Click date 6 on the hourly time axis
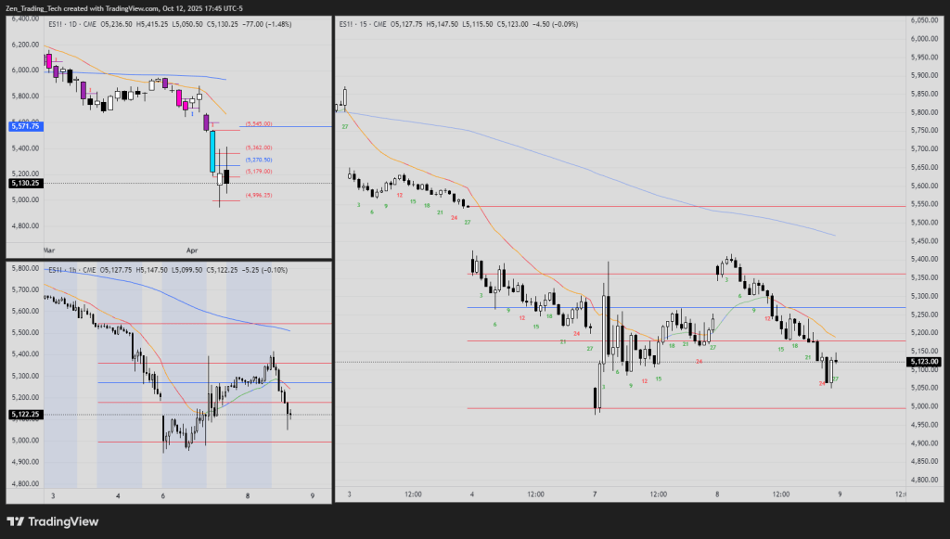The width and height of the screenshot is (950, 539). tap(164, 497)
